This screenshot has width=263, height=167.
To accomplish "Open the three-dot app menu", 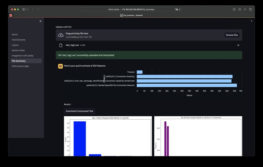I will [252, 21].
